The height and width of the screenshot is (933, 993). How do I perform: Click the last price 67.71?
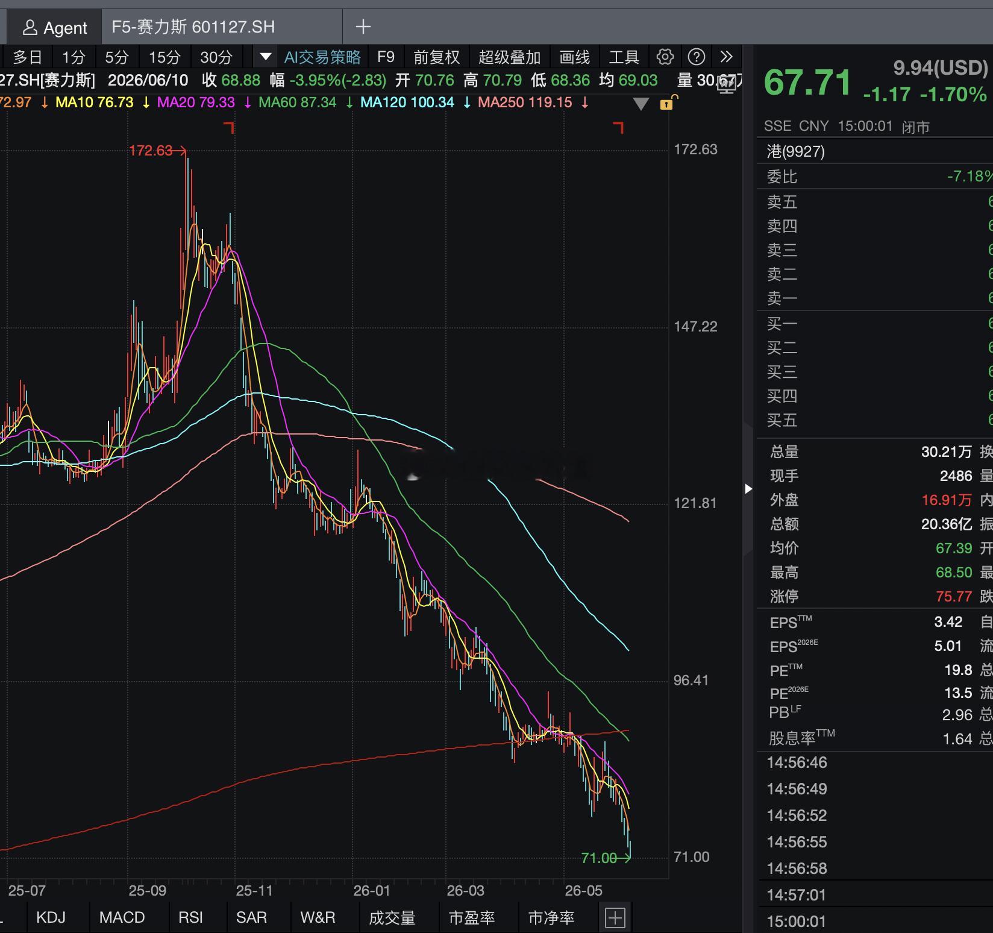807,82
